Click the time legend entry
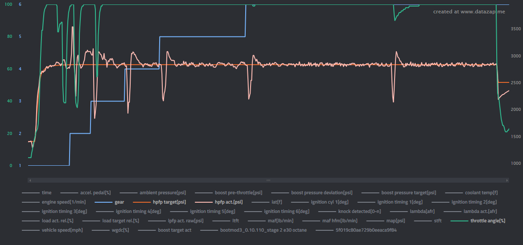Image resolution: width=523 pixels, height=245 pixels. (x=46, y=193)
